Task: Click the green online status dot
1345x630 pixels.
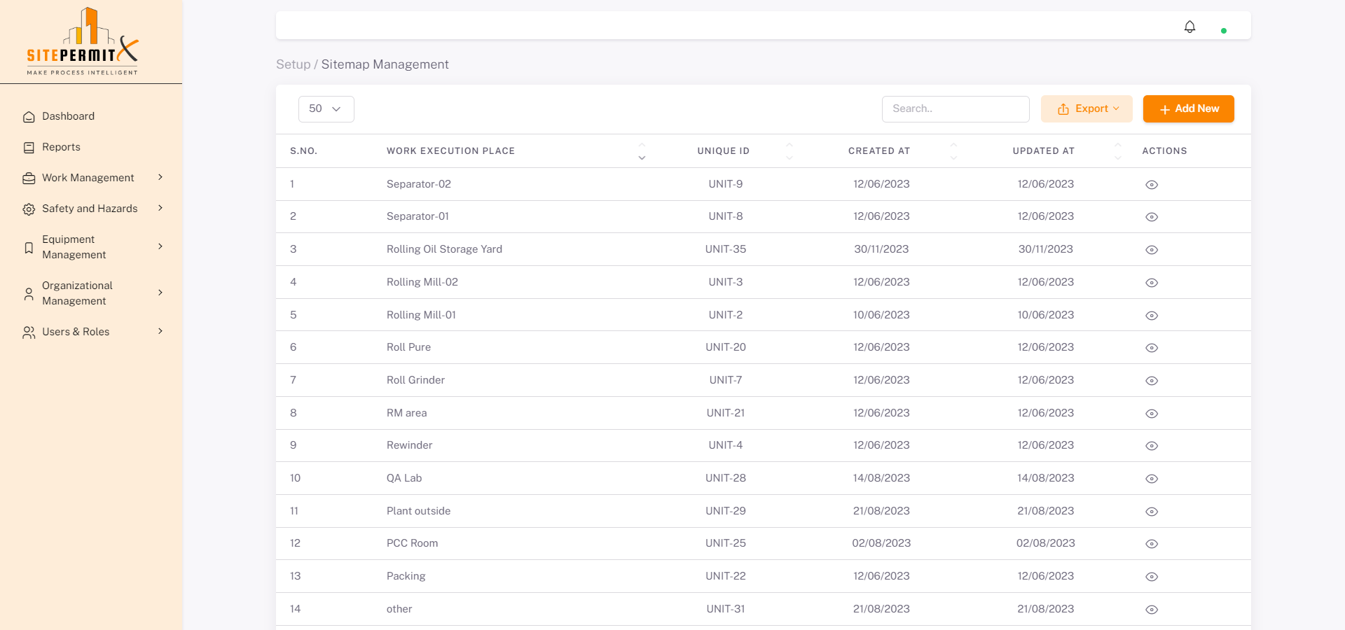Action: click(x=1224, y=31)
